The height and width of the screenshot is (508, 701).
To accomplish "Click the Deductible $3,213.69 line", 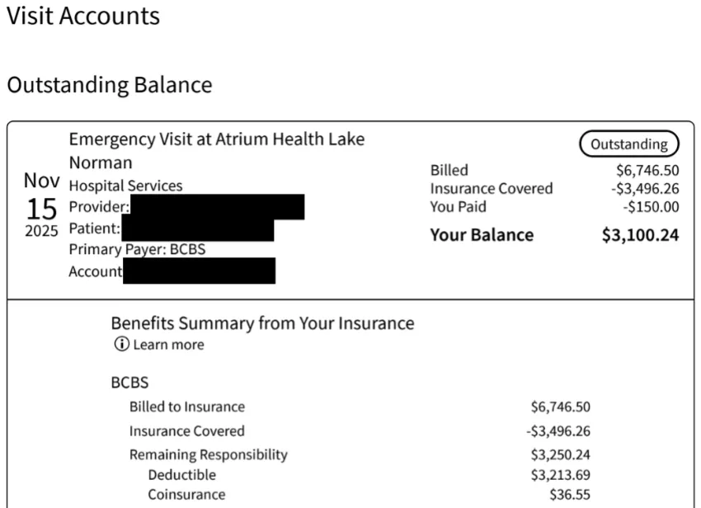I will pos(369,474).
